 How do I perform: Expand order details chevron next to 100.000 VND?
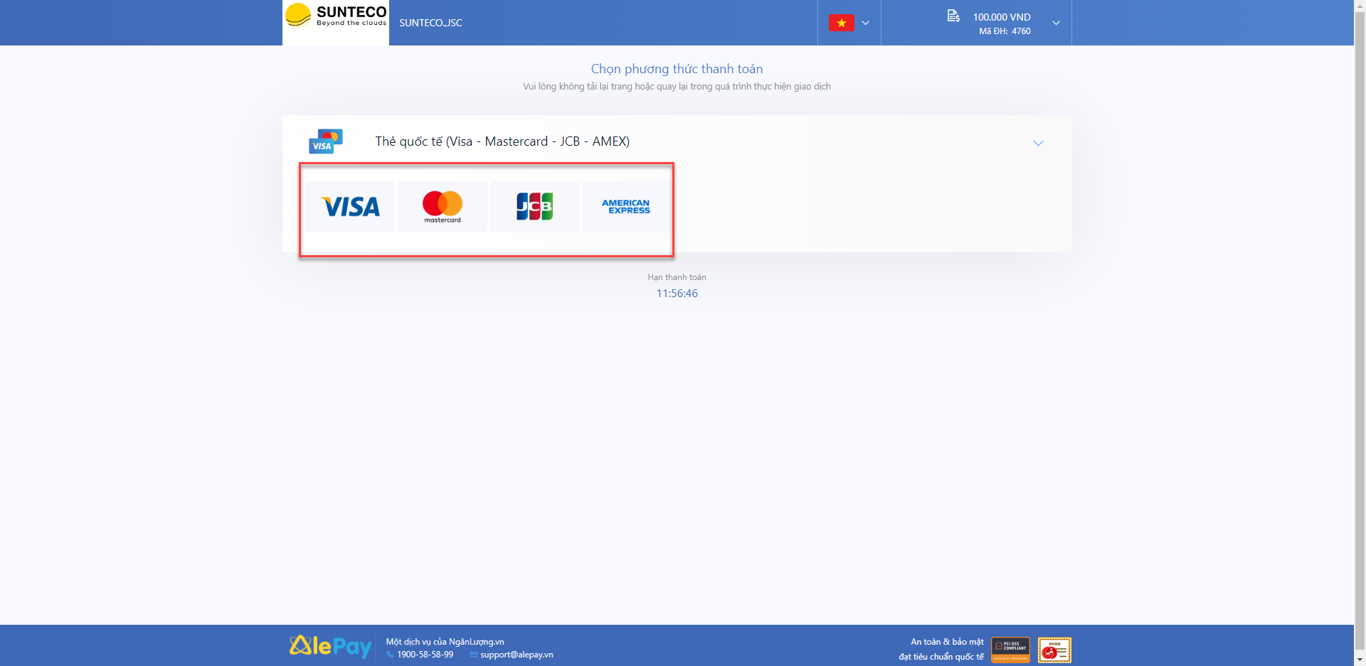tap(1057, 23)
